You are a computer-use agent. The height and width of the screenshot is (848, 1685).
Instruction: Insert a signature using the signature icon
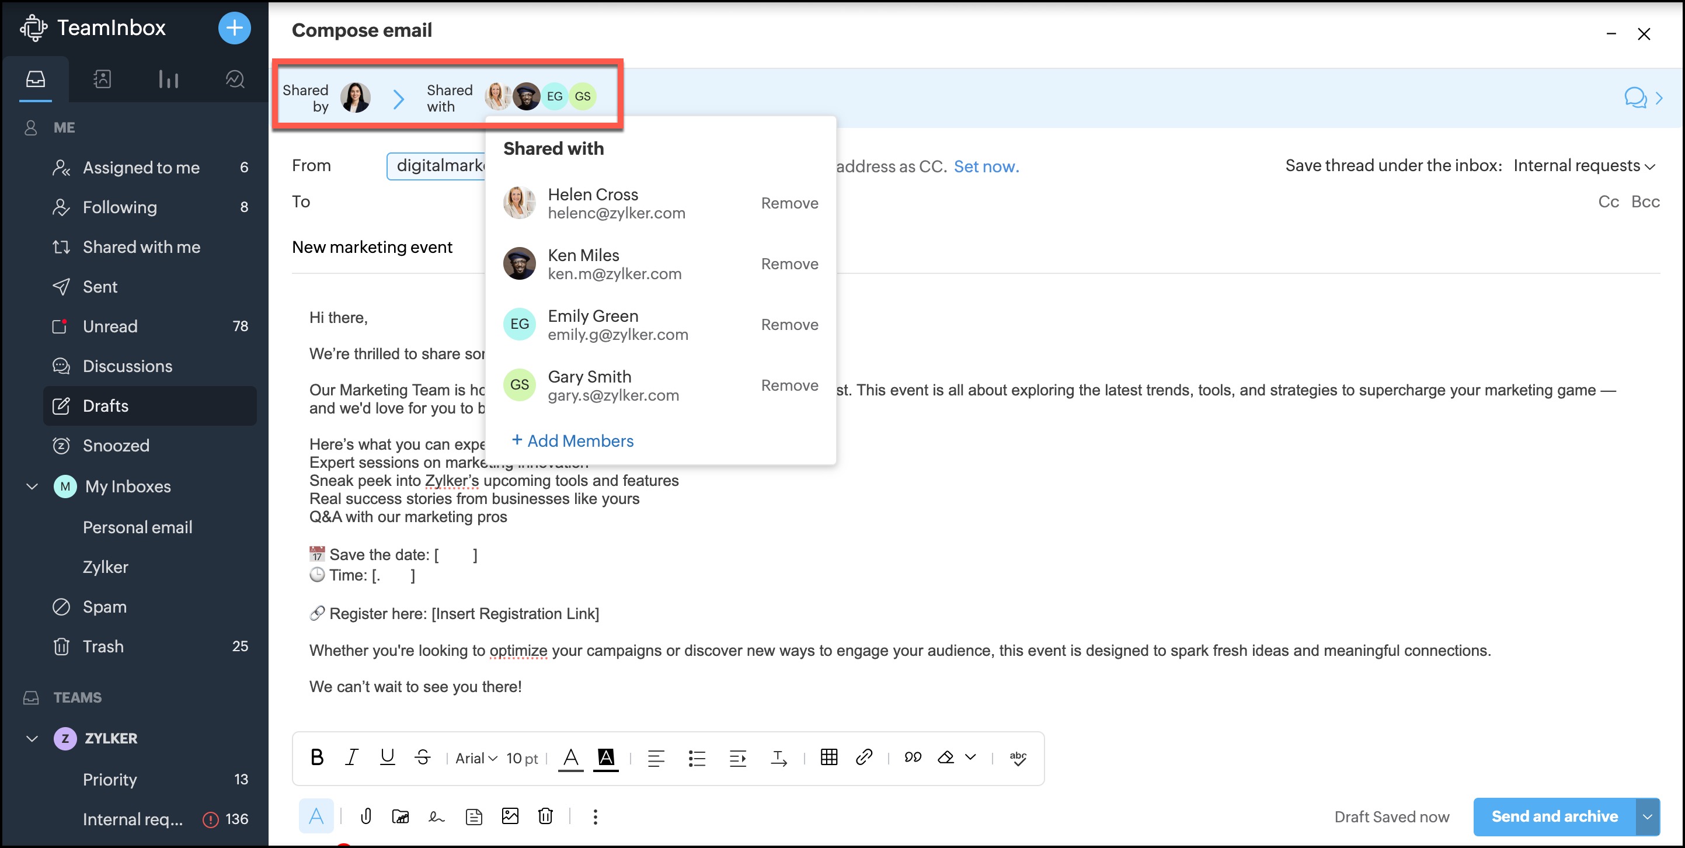point(436,816)
